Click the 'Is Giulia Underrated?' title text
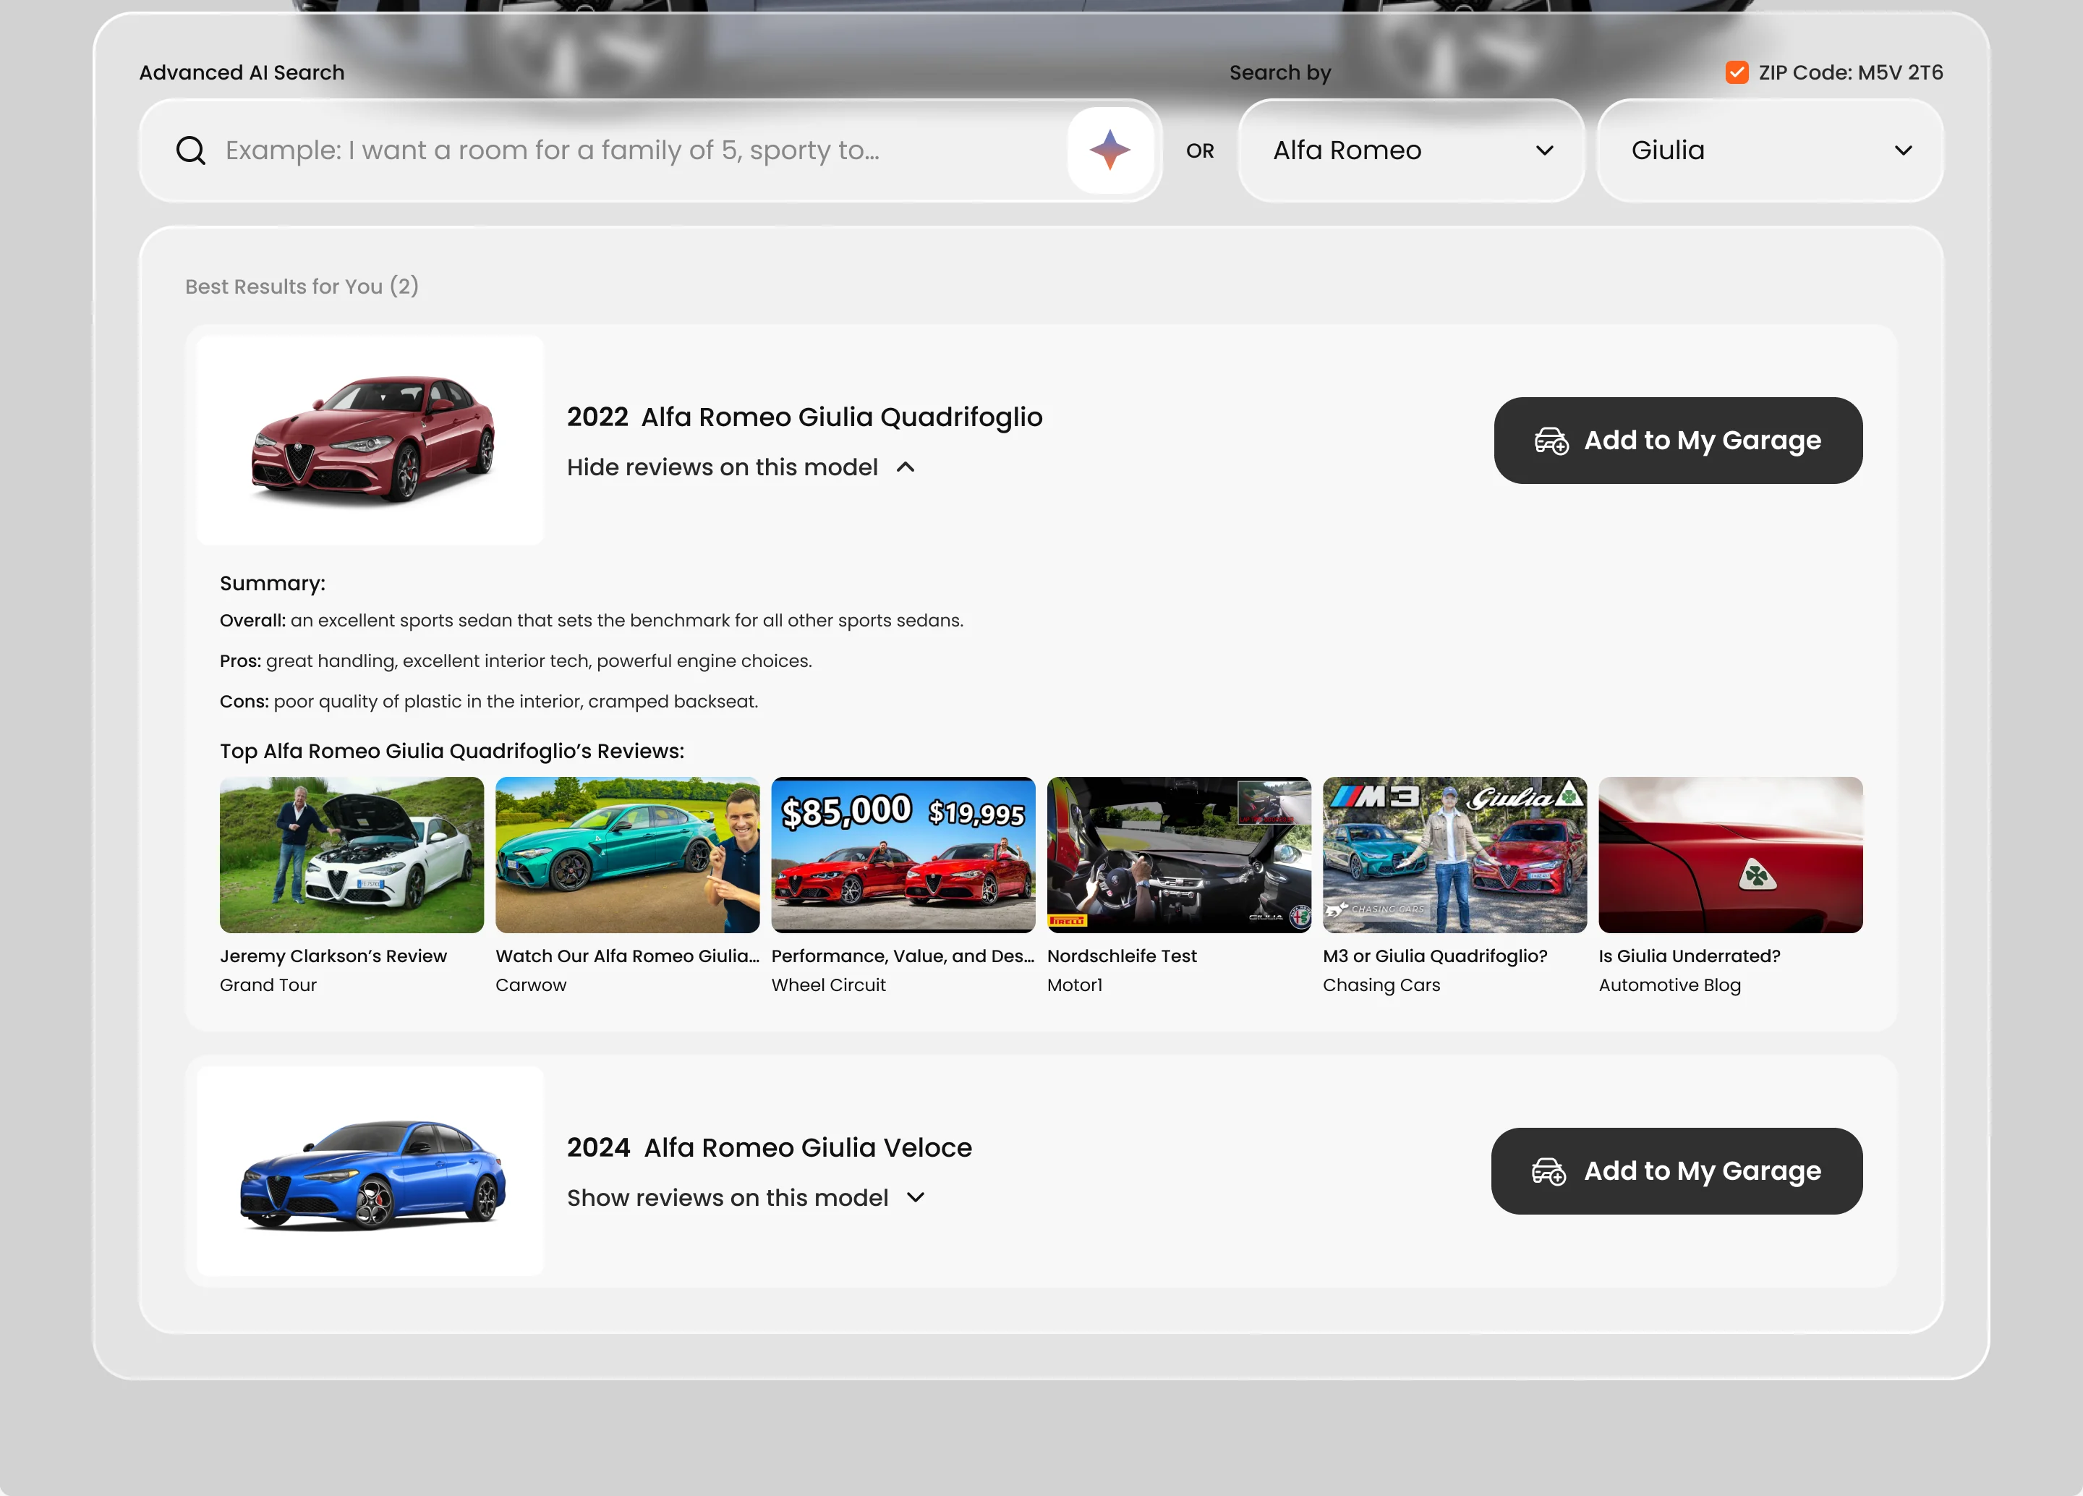 pos(1689,956)
